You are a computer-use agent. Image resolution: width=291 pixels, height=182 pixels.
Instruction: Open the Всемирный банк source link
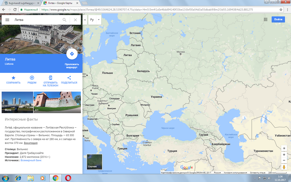pos(31,160)
